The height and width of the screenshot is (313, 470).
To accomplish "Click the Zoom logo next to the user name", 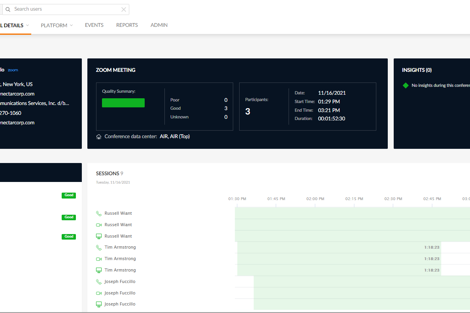I will coord(13,70).
